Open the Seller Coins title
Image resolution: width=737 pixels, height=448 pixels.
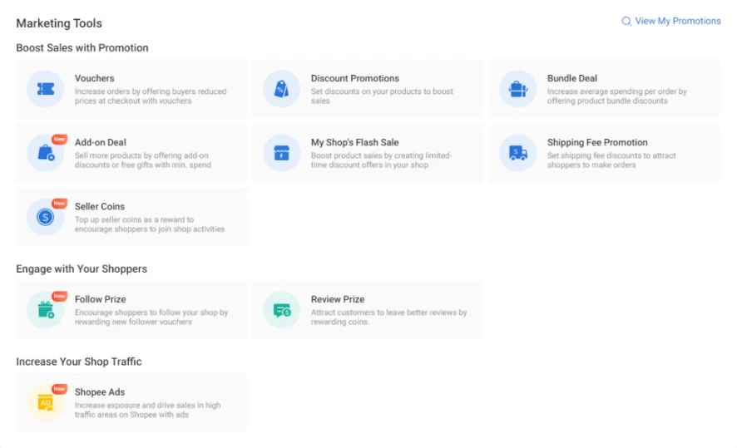[100, 207]
